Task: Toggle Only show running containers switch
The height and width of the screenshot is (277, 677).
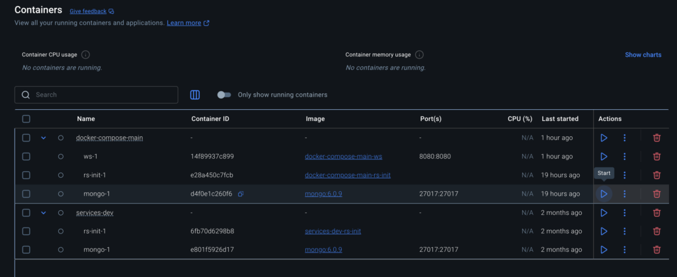Action: point(225,95)
